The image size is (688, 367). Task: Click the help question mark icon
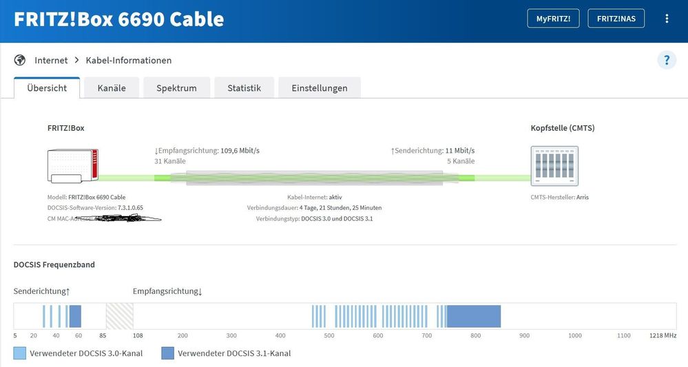click(x=667, y=61)
